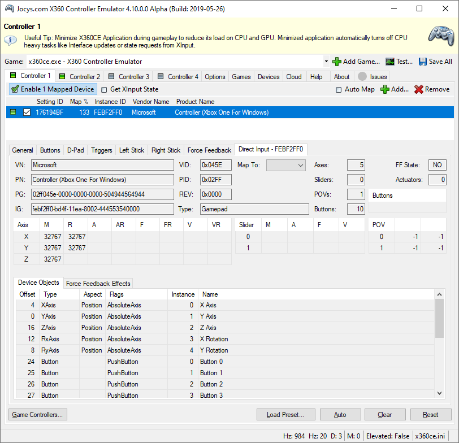This screenshot has height=443, width=459.
Task: Click the PG product GUID field
Action: tap(102, 194)
